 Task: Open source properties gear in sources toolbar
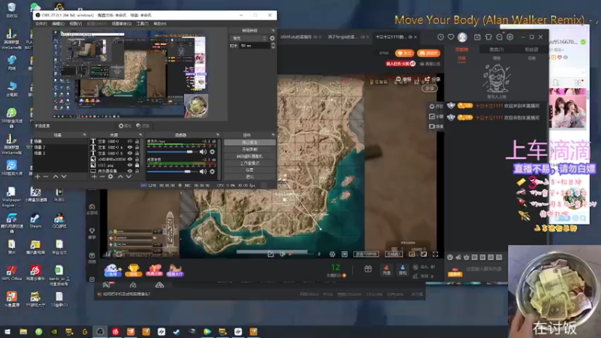tap(110, 177)
